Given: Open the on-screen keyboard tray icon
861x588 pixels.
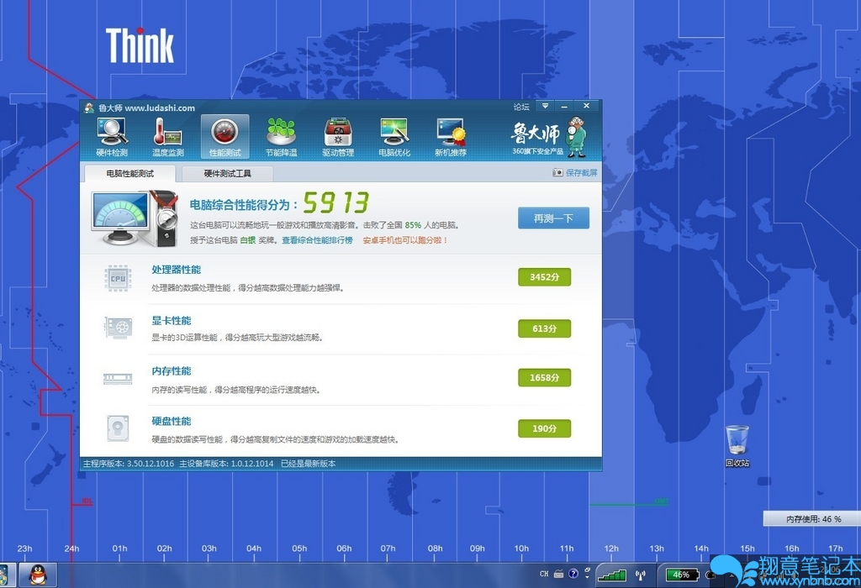Looking at the screenshot, I should coord(559,574).
